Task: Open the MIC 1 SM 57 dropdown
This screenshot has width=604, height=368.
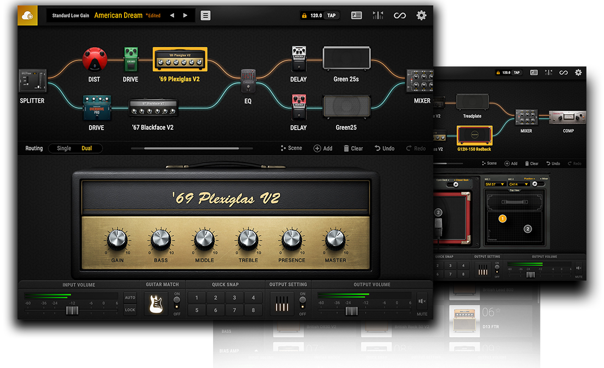Action: point(495,184)
